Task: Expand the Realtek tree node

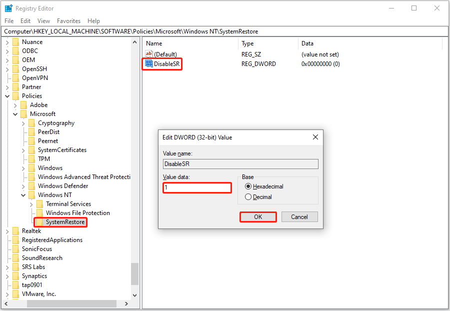Action: click(7, 231)
